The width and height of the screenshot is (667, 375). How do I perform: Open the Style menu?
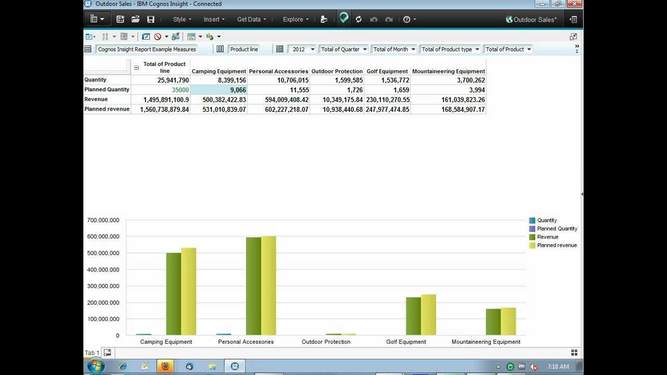coord(182,19)
